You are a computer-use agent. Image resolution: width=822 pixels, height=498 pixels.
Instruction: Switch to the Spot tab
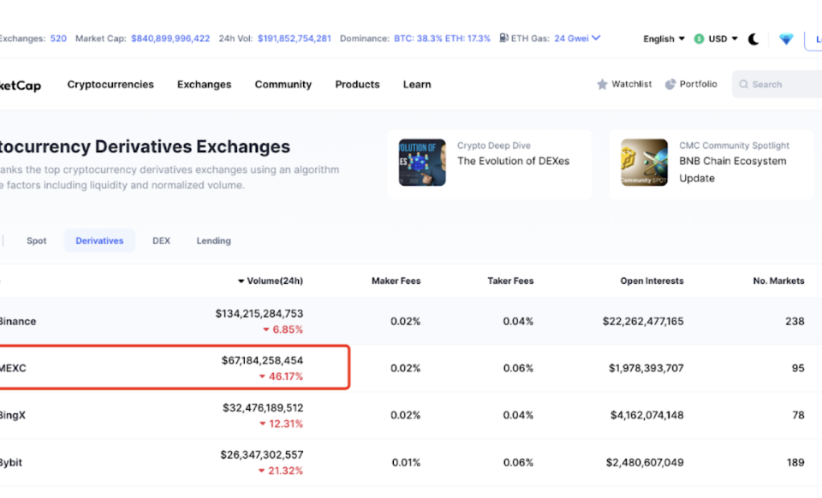click(36, 240)
